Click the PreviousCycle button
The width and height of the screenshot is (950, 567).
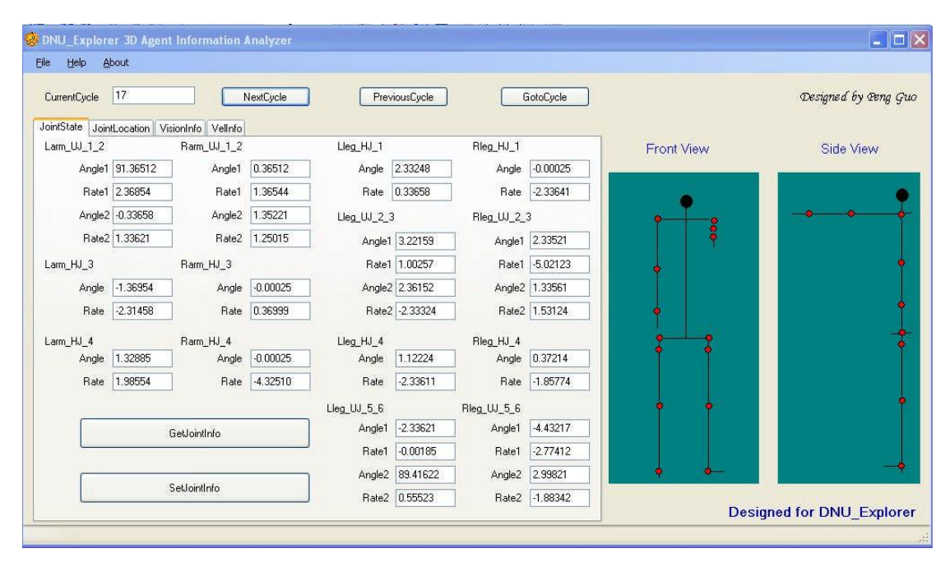[x=404, y=97]
